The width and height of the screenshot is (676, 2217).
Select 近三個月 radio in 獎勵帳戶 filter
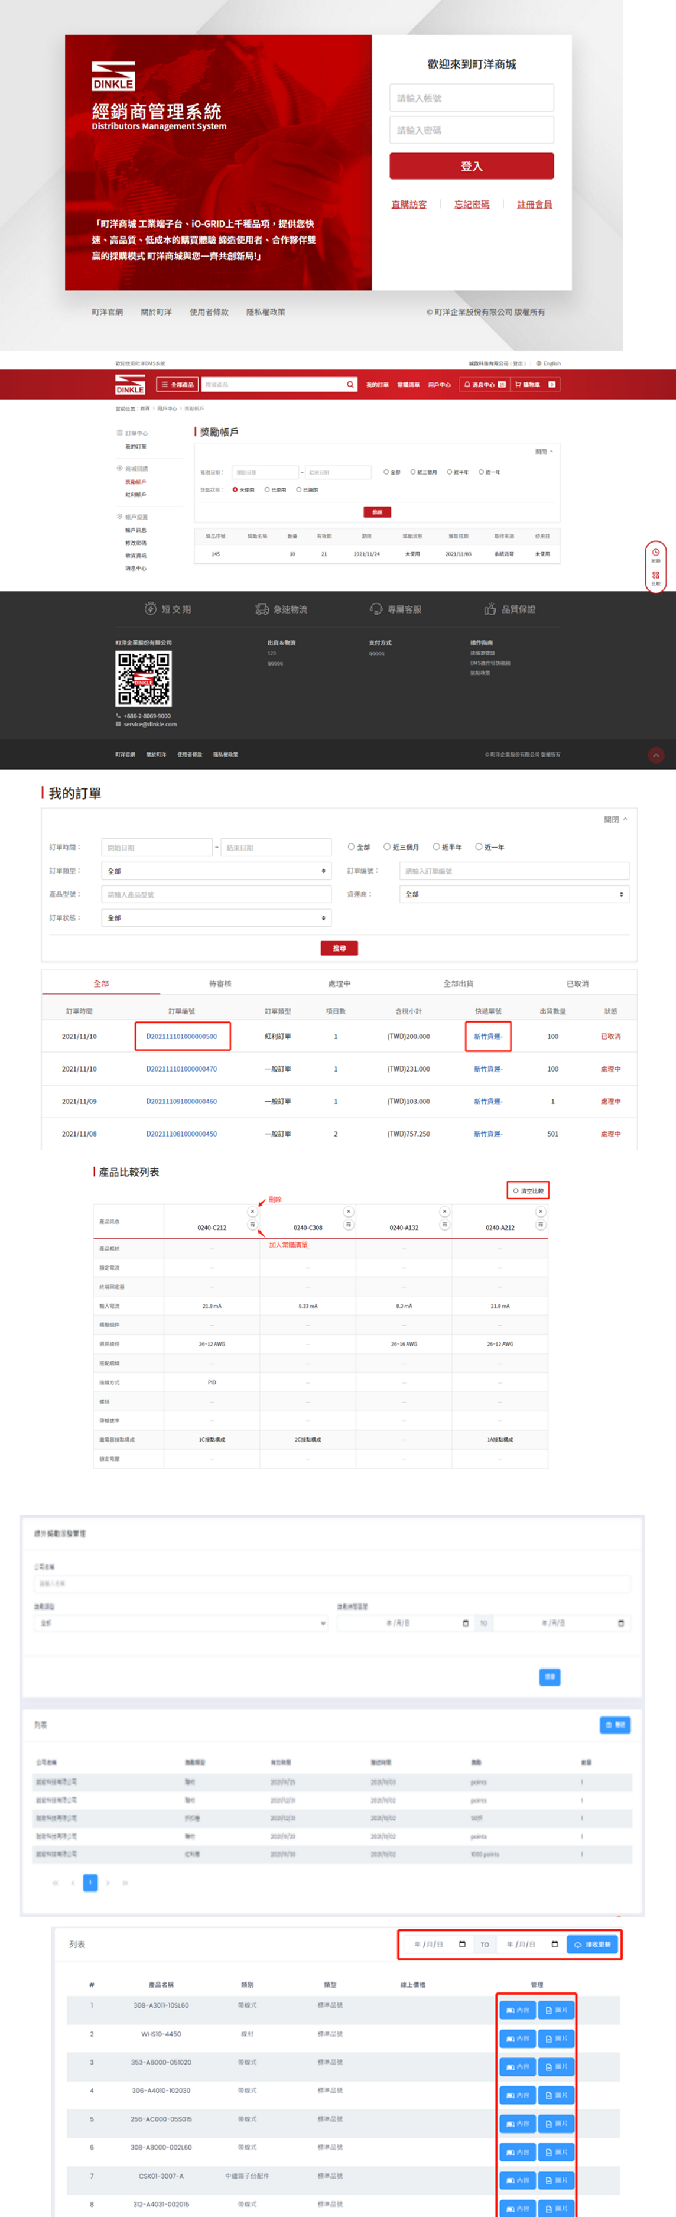(x=413, y=472)
